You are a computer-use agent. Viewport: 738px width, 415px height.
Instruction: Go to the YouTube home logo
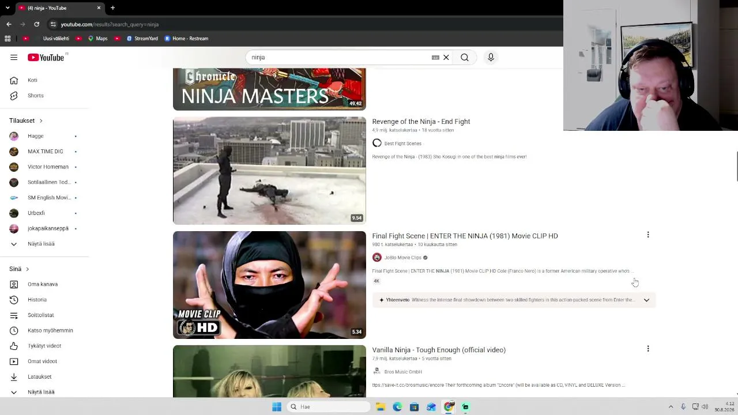(46, 57)
